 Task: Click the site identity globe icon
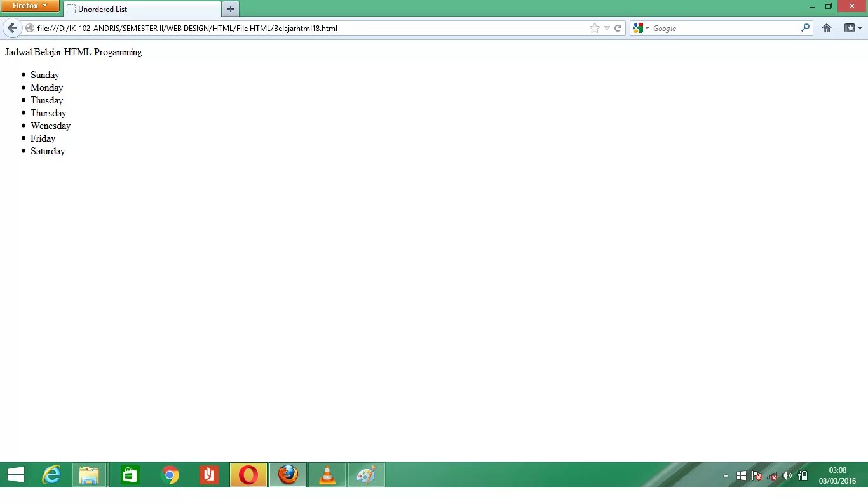pyautogui.click(x=29, y=28)
